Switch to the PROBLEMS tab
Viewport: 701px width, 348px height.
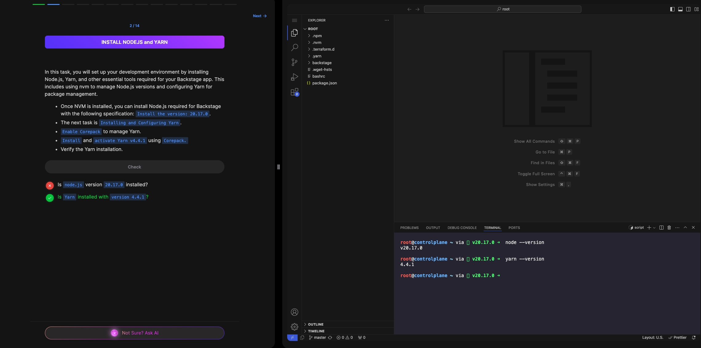tap(409, 228)
